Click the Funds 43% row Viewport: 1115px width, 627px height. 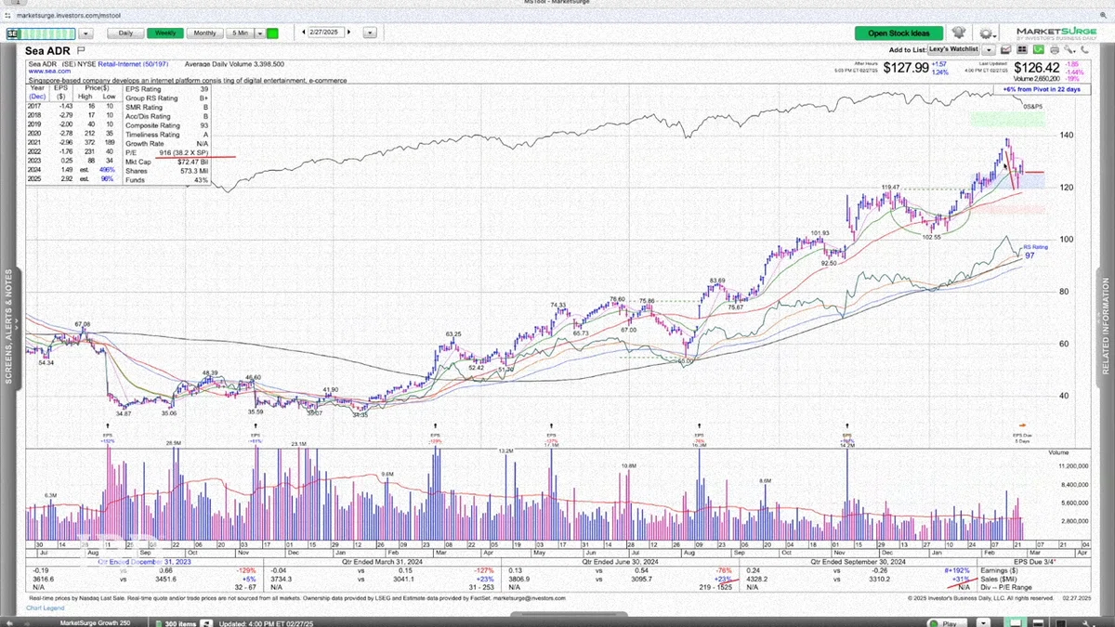click(x=168, y=179)
